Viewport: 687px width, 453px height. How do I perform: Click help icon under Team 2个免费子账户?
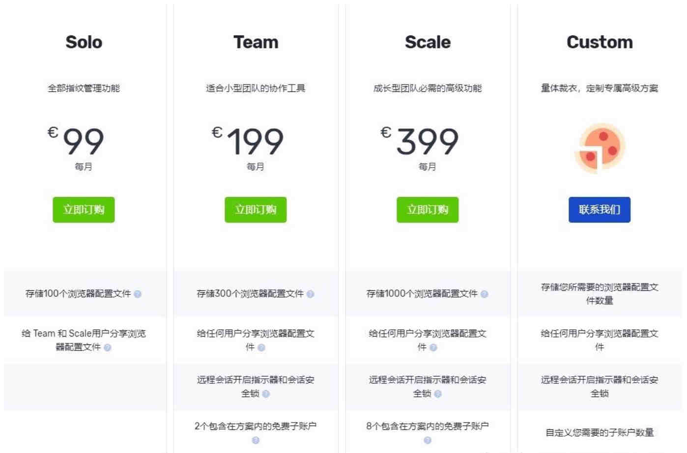(256, 440)
